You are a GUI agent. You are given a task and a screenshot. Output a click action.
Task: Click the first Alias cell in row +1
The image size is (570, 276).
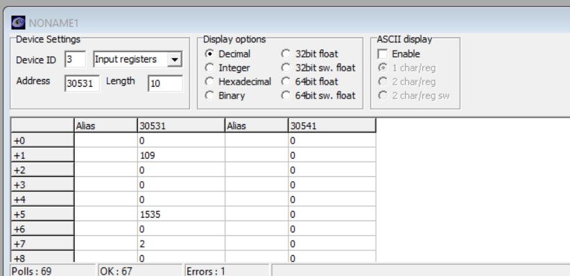click(x=106, y=155)
